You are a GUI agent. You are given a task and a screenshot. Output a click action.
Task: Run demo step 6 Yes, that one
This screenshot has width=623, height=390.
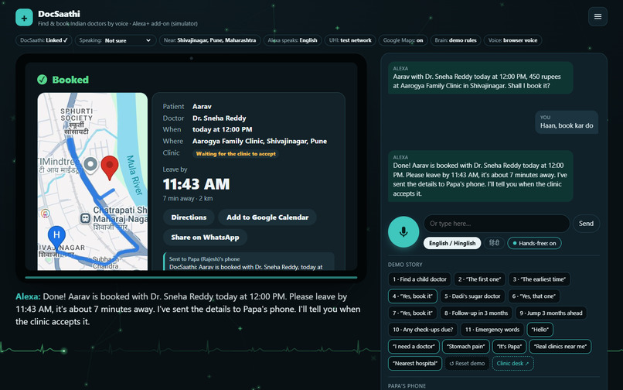click(x=533, y=296)
